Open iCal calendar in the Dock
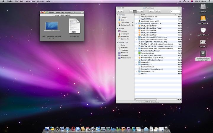This screenshot has width=213, height=133. coord(88,129)
